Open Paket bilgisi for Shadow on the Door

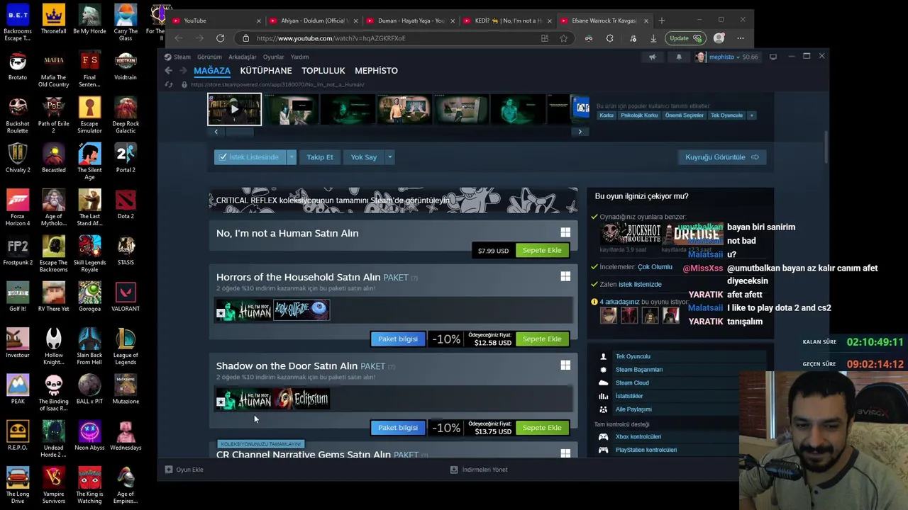[x=398, y=428]
